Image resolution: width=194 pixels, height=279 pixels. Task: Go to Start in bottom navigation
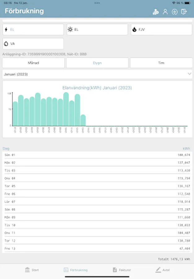[x=32, y=270]
